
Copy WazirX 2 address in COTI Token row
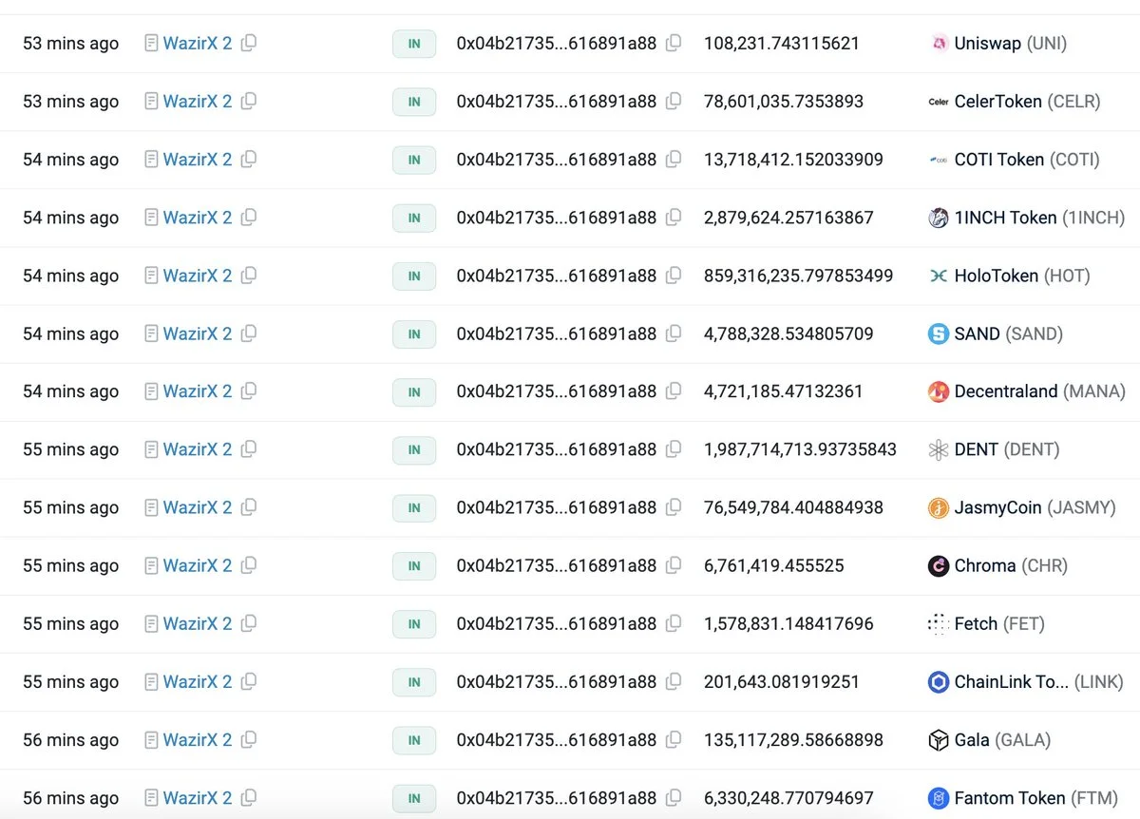(x=249, y=159)
